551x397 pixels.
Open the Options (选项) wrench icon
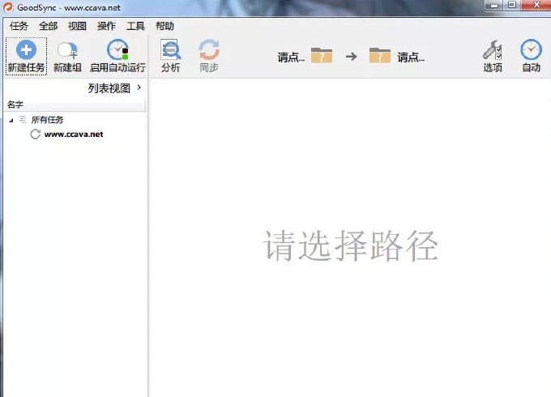point(493,50)
